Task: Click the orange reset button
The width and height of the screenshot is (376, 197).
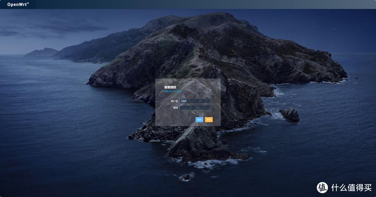Action: pos(209,119)
